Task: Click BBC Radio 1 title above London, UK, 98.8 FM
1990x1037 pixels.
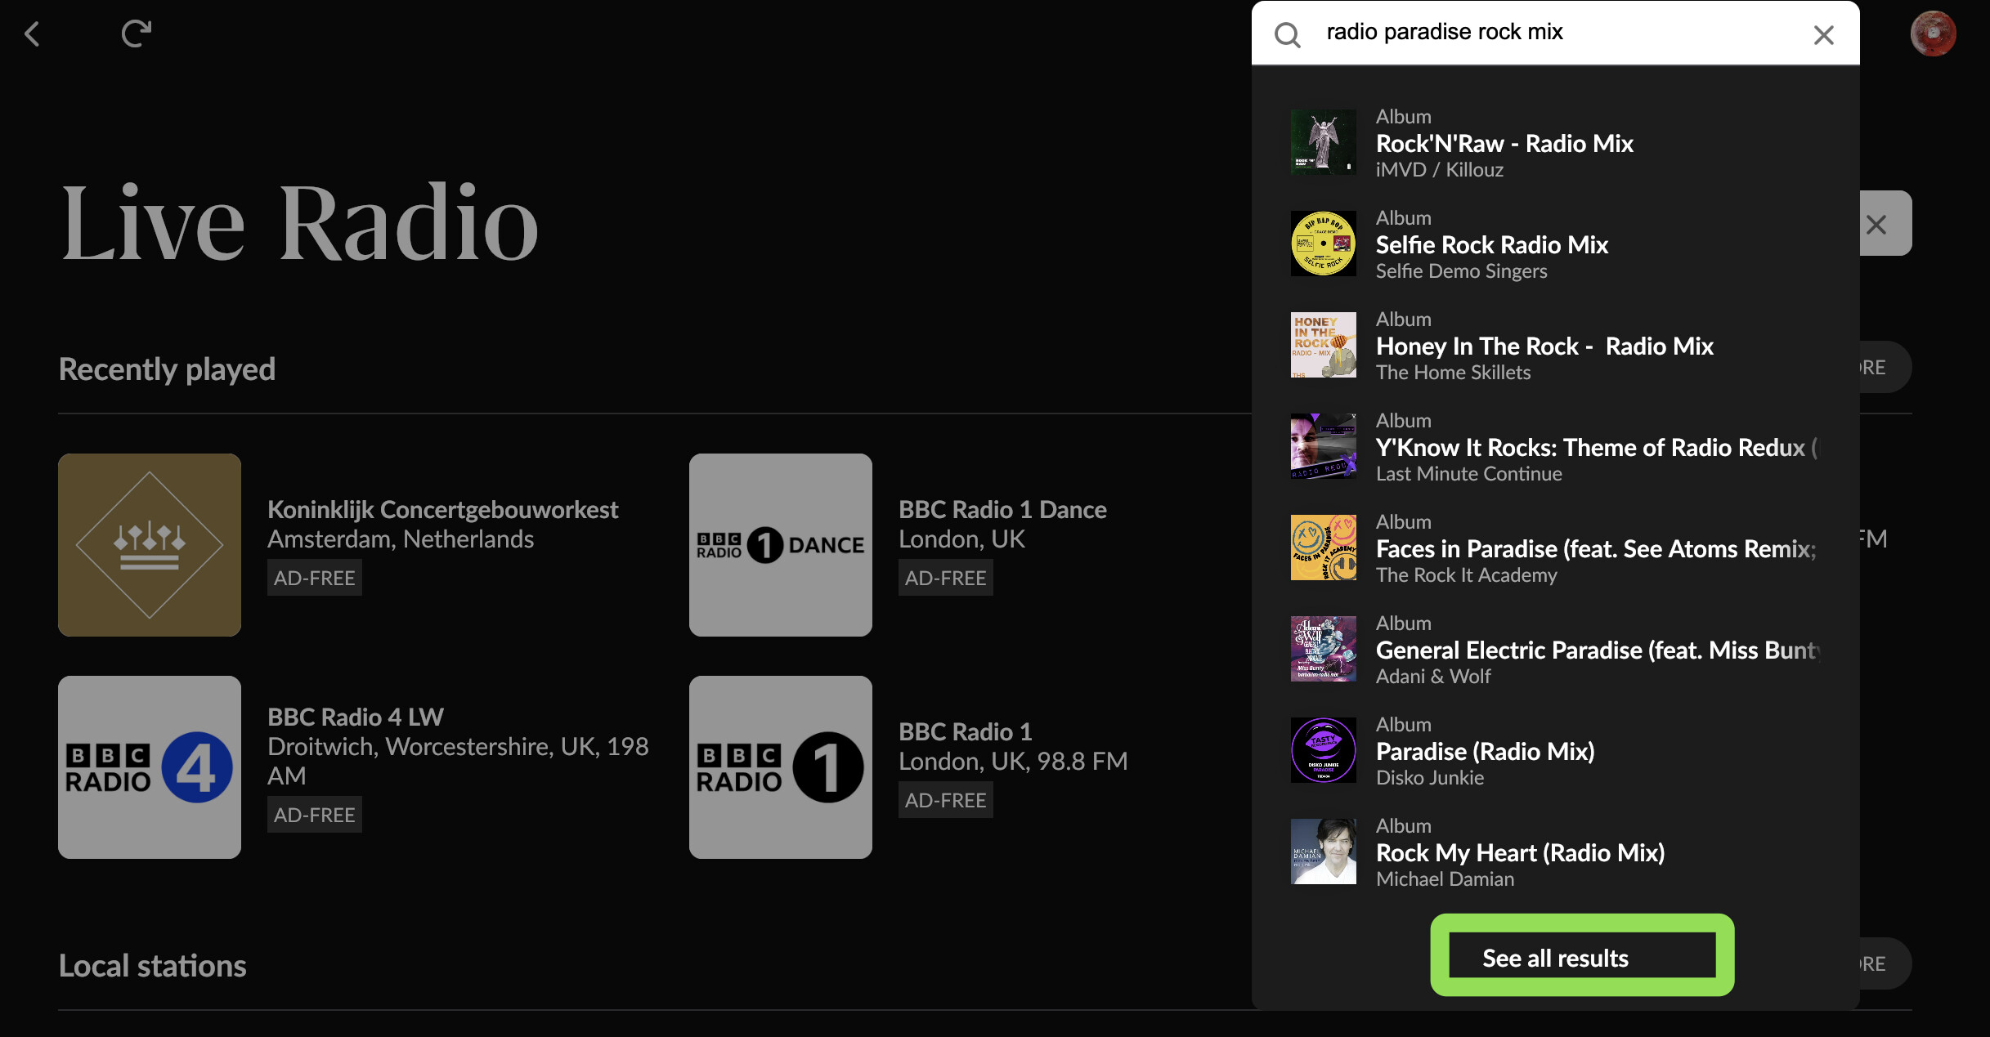Action: 966,732
